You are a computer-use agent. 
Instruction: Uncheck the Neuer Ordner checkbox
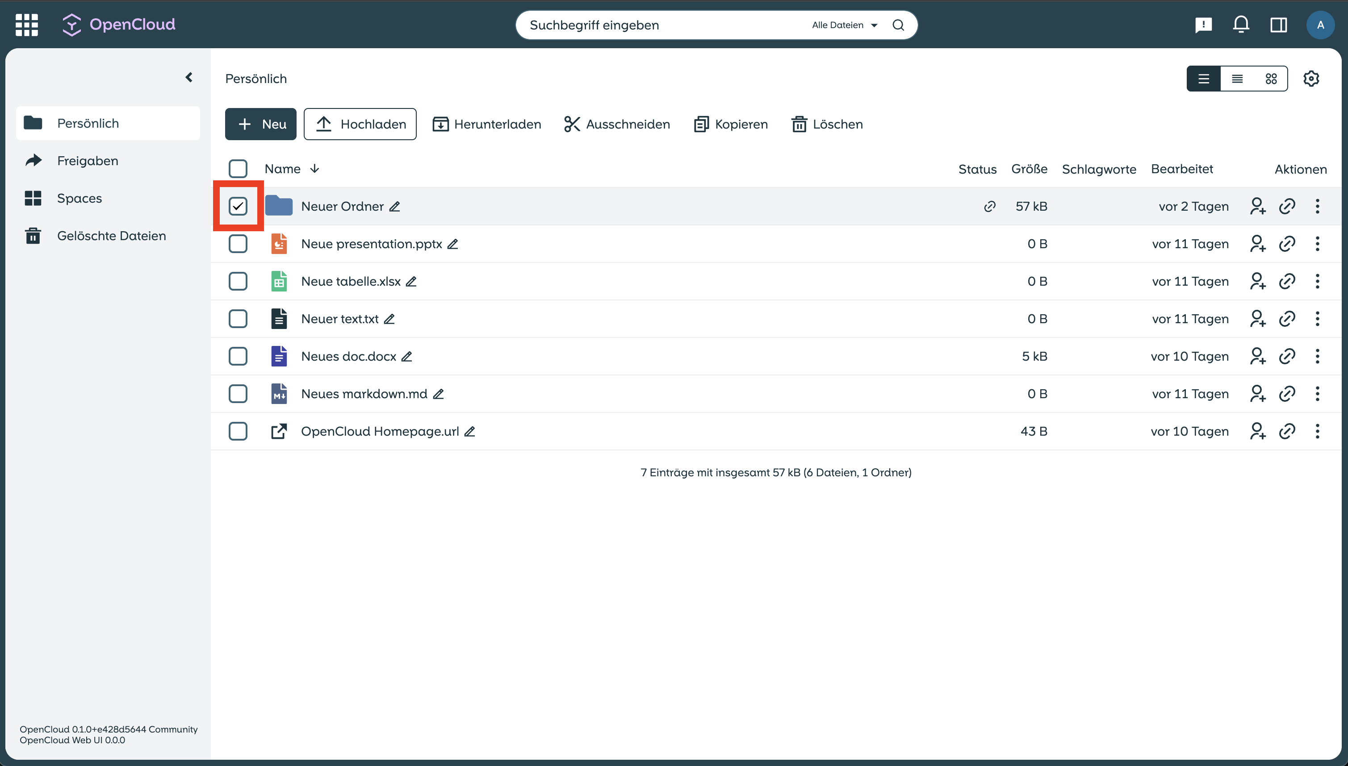238,206
